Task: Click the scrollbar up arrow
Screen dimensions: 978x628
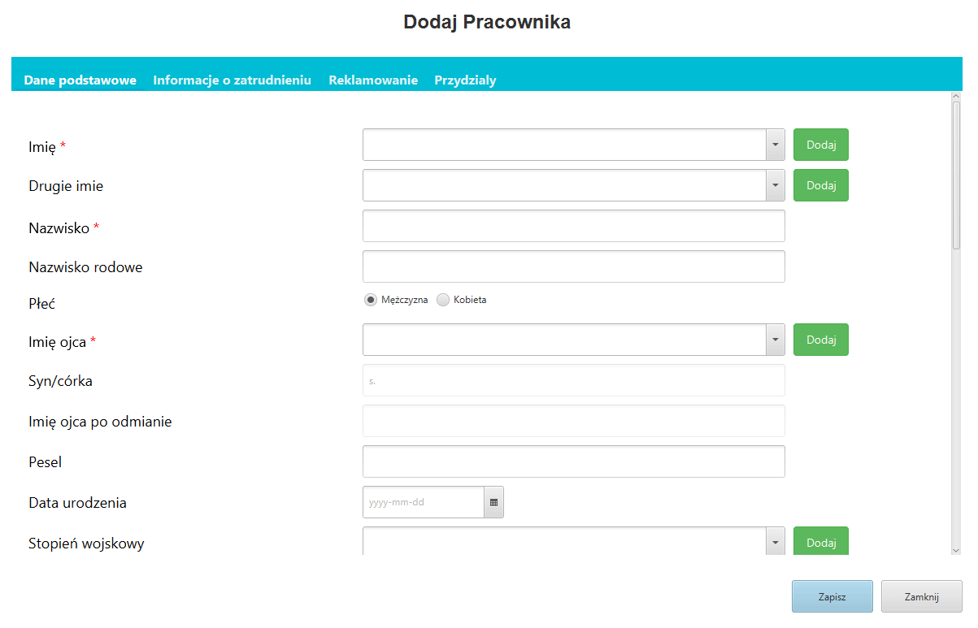Action: click(956, 97)
